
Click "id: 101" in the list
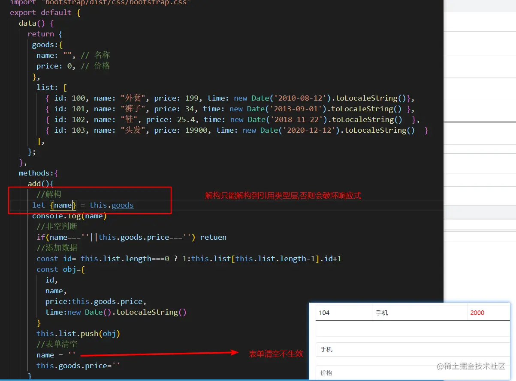(x=69, y=109)
